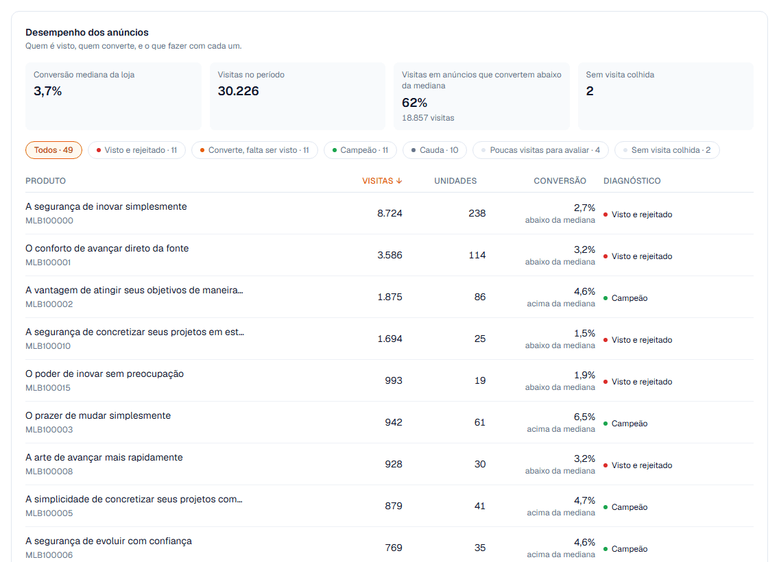Click the listing ID MLB100000
This screenshot has height=562, width=779.
49,221
